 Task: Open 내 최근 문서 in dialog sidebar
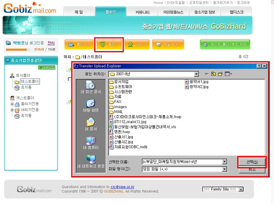[x=91, y=87]
